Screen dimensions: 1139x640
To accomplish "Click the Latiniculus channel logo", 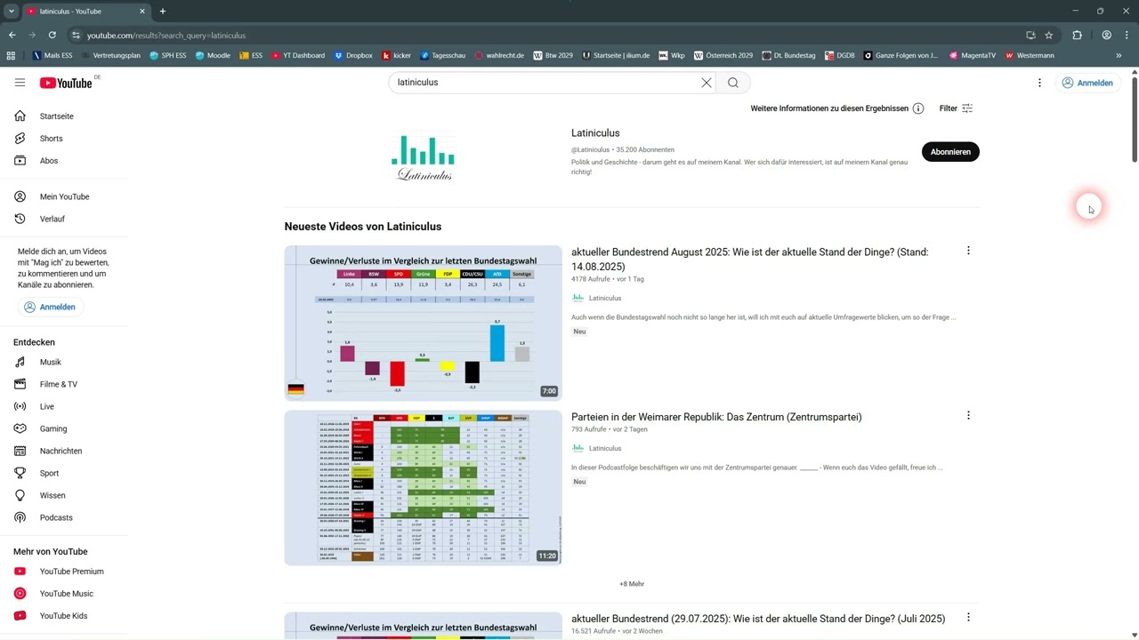I will [x=423, y=157].
